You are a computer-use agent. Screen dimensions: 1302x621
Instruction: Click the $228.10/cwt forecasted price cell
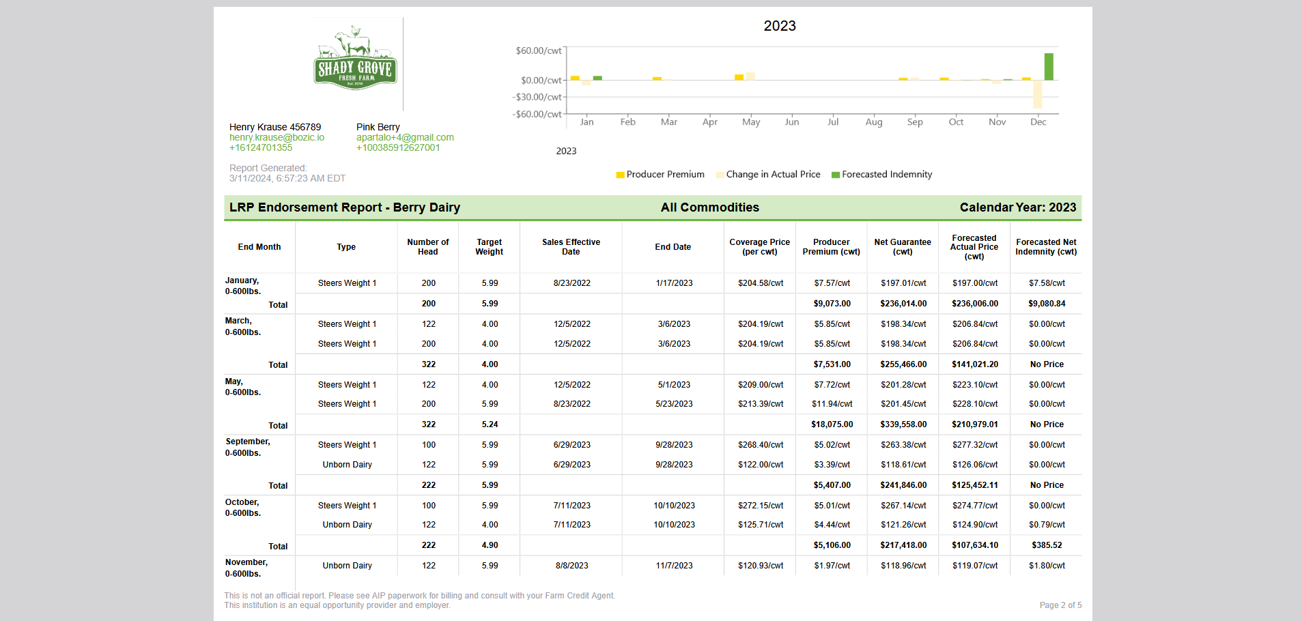(x=975, y=404)
